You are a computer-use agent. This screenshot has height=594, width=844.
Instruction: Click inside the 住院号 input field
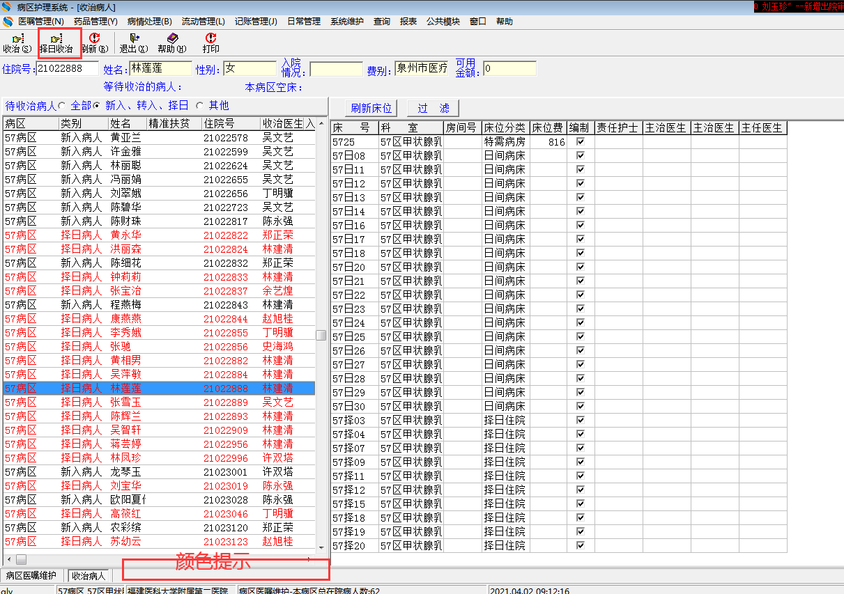pos(67,68)
